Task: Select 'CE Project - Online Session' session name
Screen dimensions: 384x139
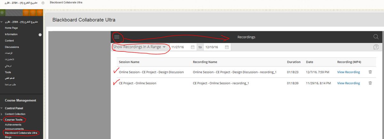Action: (x=138, y=83)
